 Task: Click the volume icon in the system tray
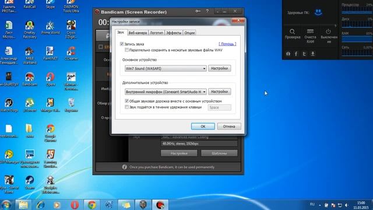[347, 205]
